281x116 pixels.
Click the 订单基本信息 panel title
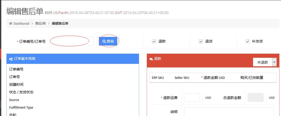[25, 59]
